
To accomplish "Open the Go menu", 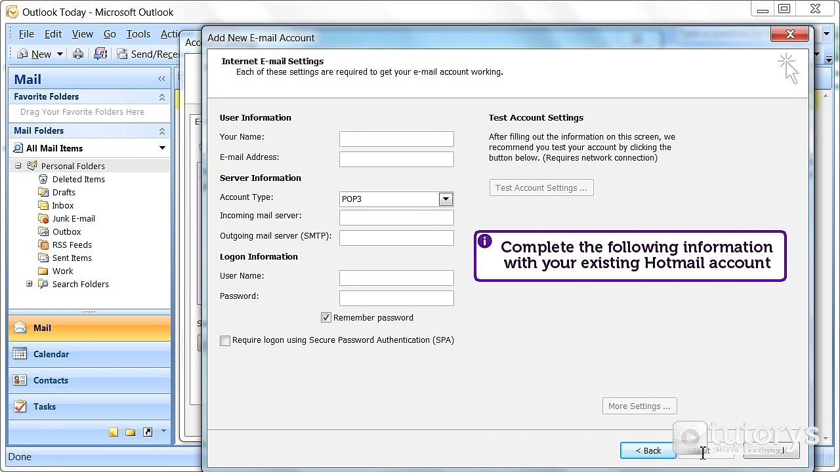I will (x=110, y=34).
